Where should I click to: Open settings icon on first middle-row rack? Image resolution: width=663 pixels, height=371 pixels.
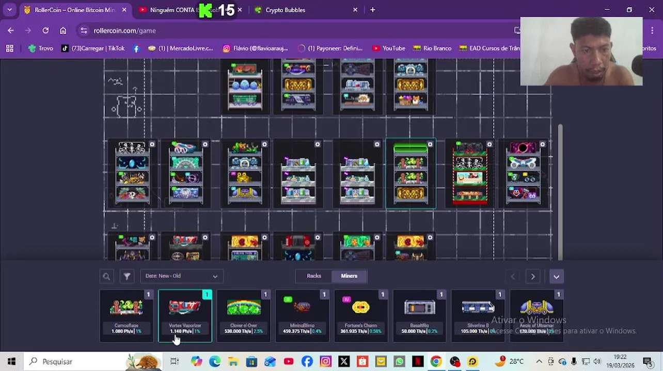click(152, 144)
